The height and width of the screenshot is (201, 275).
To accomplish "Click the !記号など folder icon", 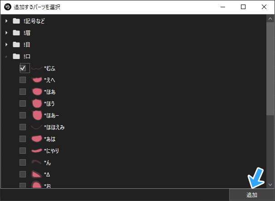I will coord(16,21).
